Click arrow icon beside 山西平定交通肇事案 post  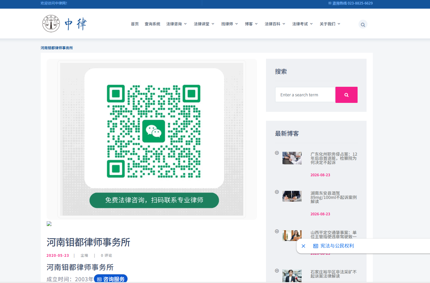[x=277, y=231]
